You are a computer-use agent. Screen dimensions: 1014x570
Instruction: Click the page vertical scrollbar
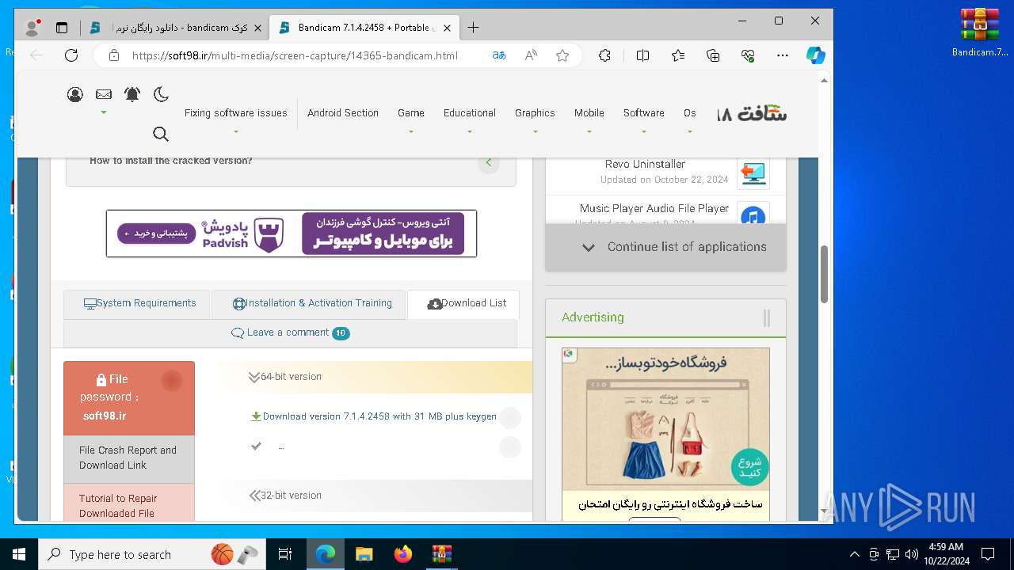(824, 274)
